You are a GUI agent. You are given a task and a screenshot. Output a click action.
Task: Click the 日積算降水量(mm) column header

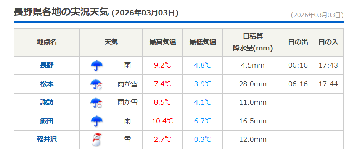click(253, 42)
